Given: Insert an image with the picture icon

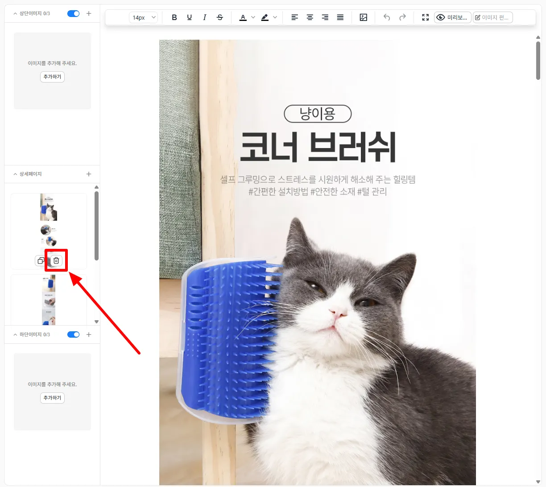Looking at the screenshot, I should click(x=364, y=17).
